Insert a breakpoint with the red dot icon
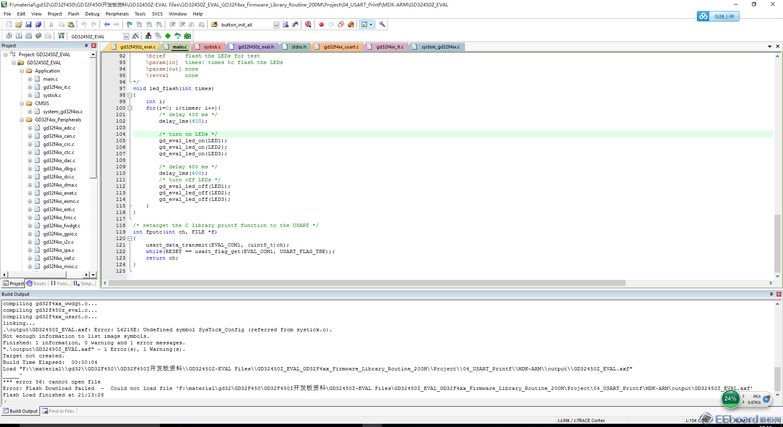 [321, 24]
